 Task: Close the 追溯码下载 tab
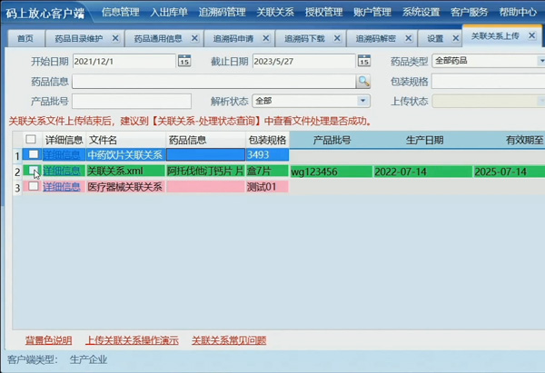click(337, 39)
